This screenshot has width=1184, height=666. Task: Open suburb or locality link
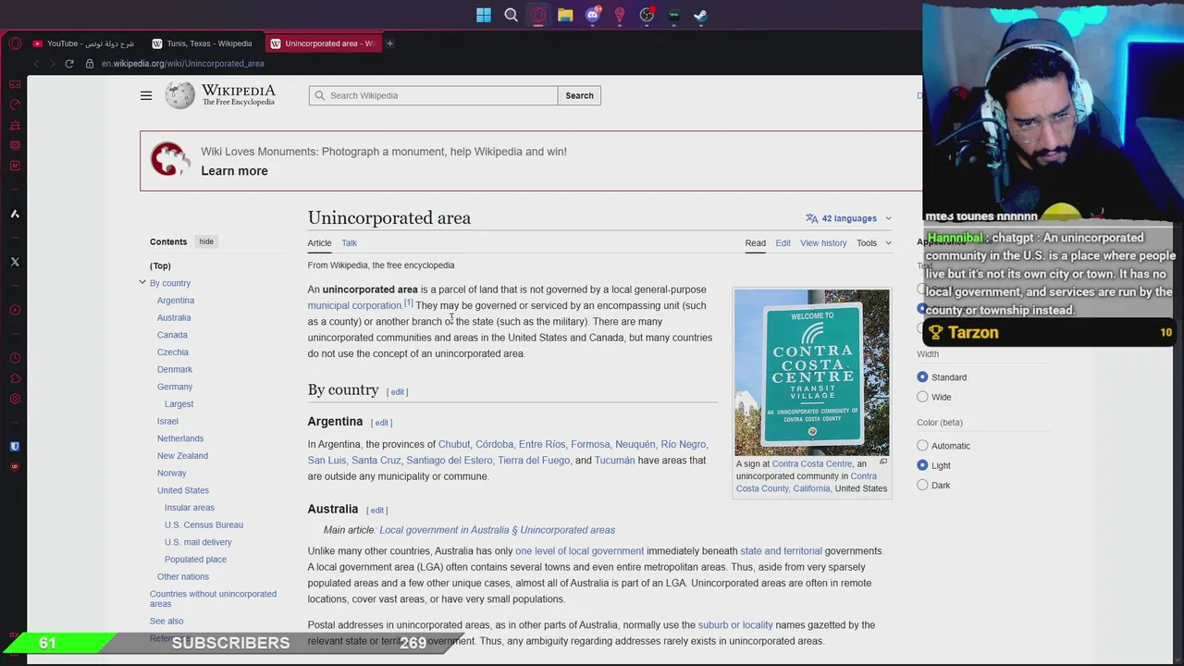tap(735, 625)
